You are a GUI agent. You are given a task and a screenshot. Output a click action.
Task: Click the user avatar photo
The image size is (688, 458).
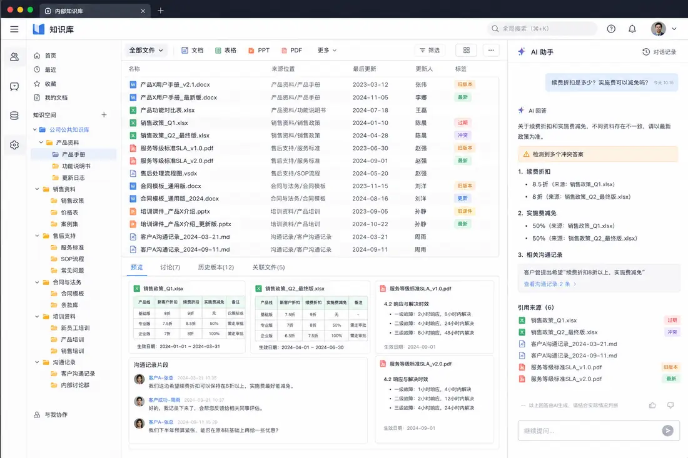658,29
